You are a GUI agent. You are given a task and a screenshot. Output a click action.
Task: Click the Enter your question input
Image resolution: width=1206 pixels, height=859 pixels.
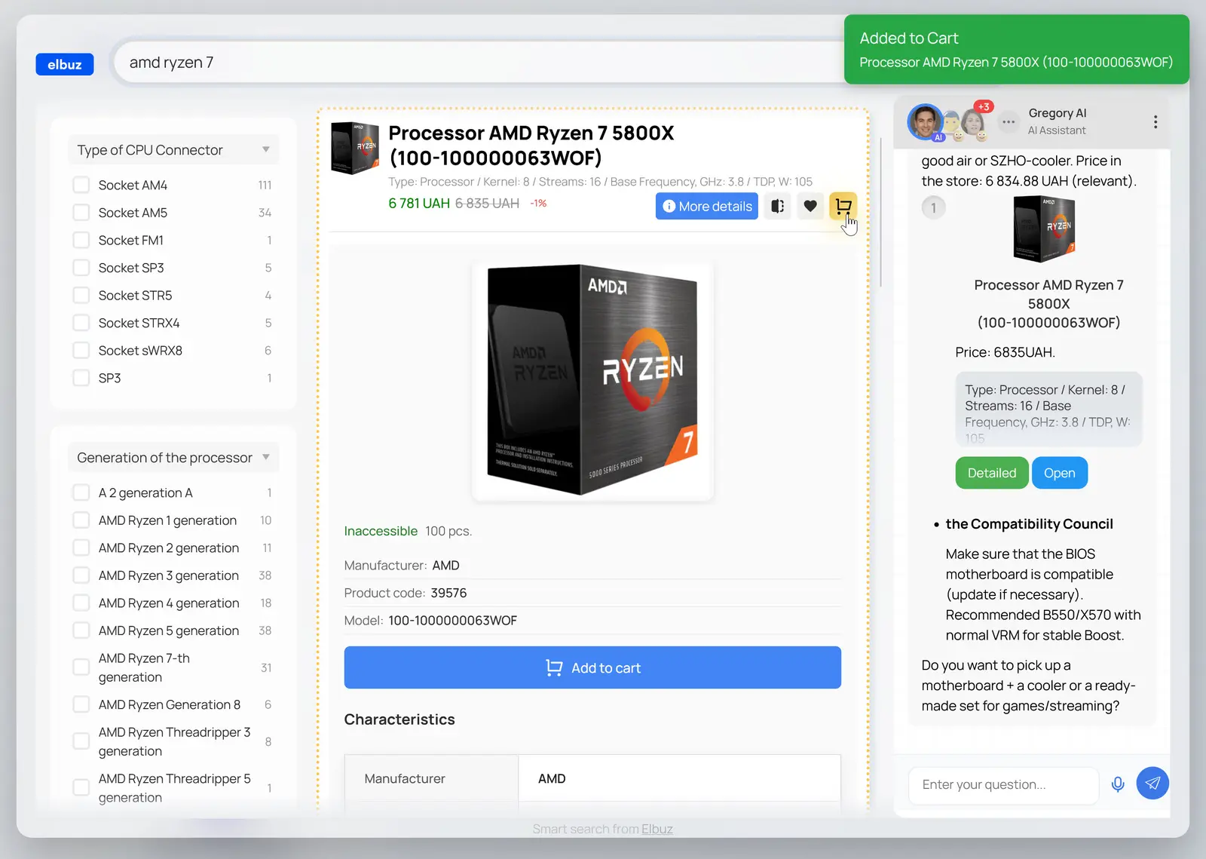click(1003, 784)
